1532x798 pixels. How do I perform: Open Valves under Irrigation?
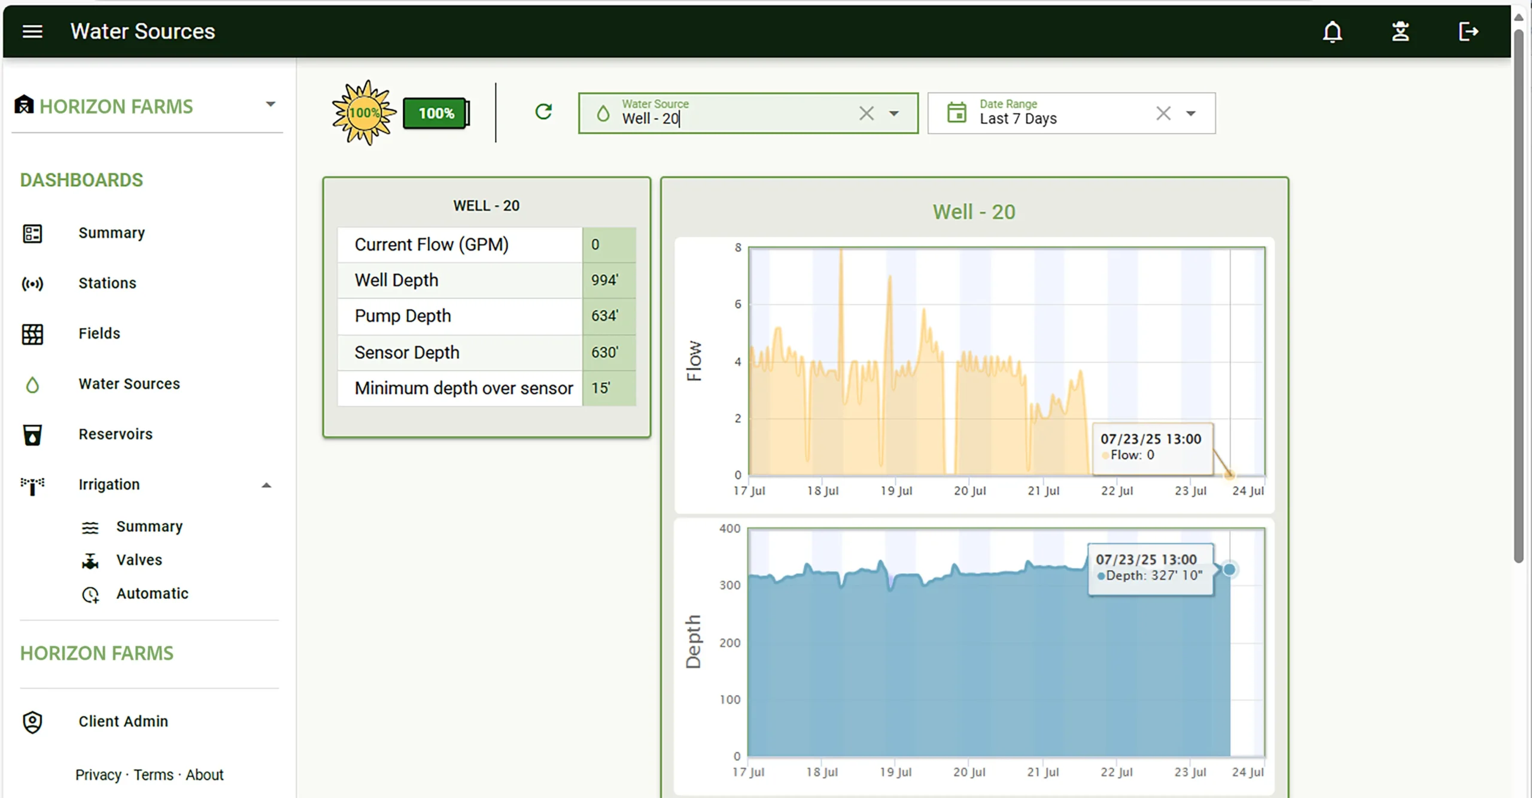click(139, 560)
